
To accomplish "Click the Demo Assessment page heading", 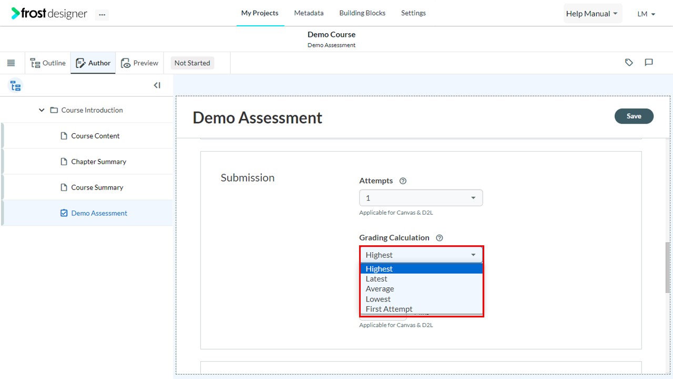I will coord(258,117).
